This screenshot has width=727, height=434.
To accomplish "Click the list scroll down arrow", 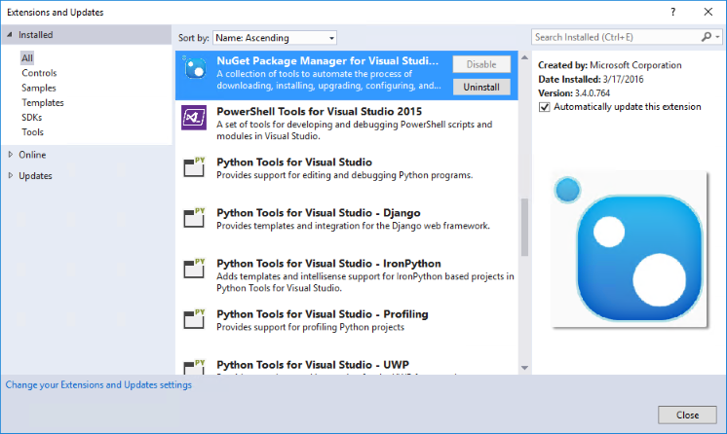I will (524, 368).
